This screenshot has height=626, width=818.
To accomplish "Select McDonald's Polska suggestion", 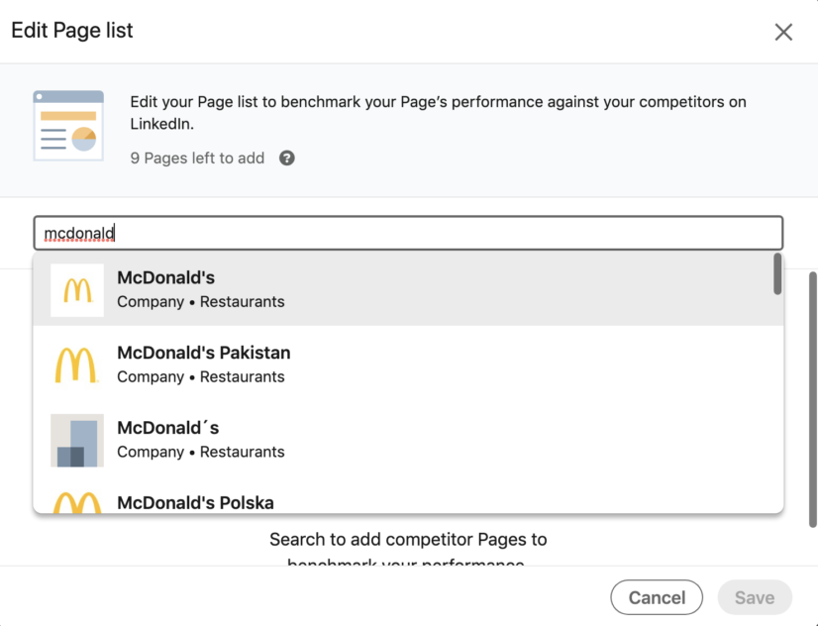I will 408,495.
